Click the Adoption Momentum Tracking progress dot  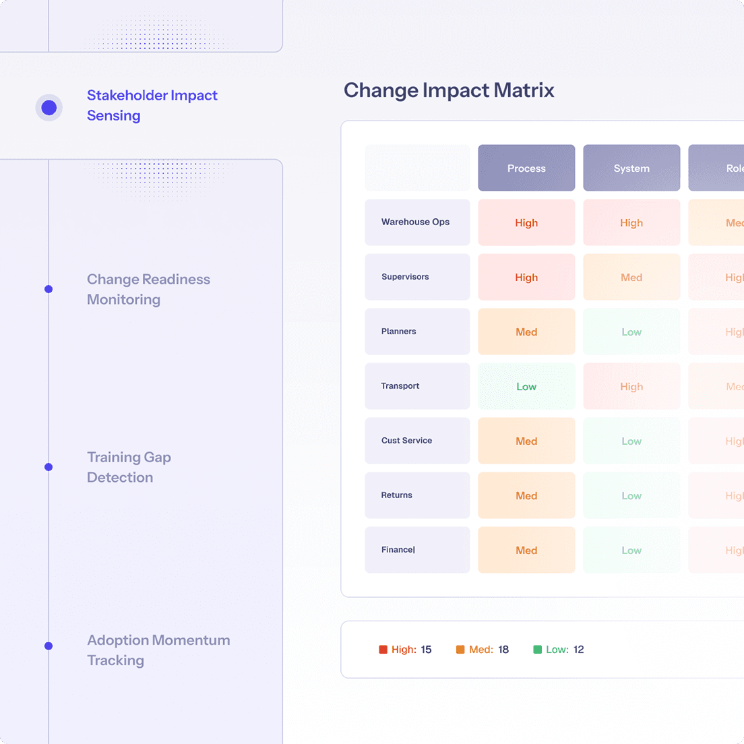point(49,645)
